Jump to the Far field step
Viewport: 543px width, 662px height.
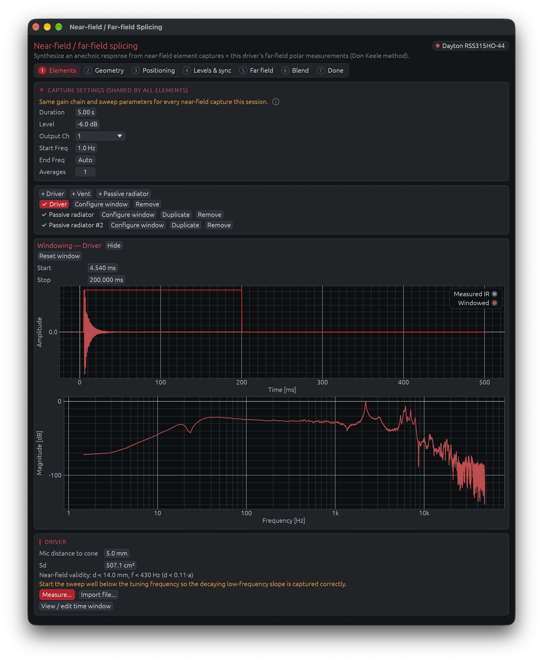pyautogui.click(x=257, y=70)
